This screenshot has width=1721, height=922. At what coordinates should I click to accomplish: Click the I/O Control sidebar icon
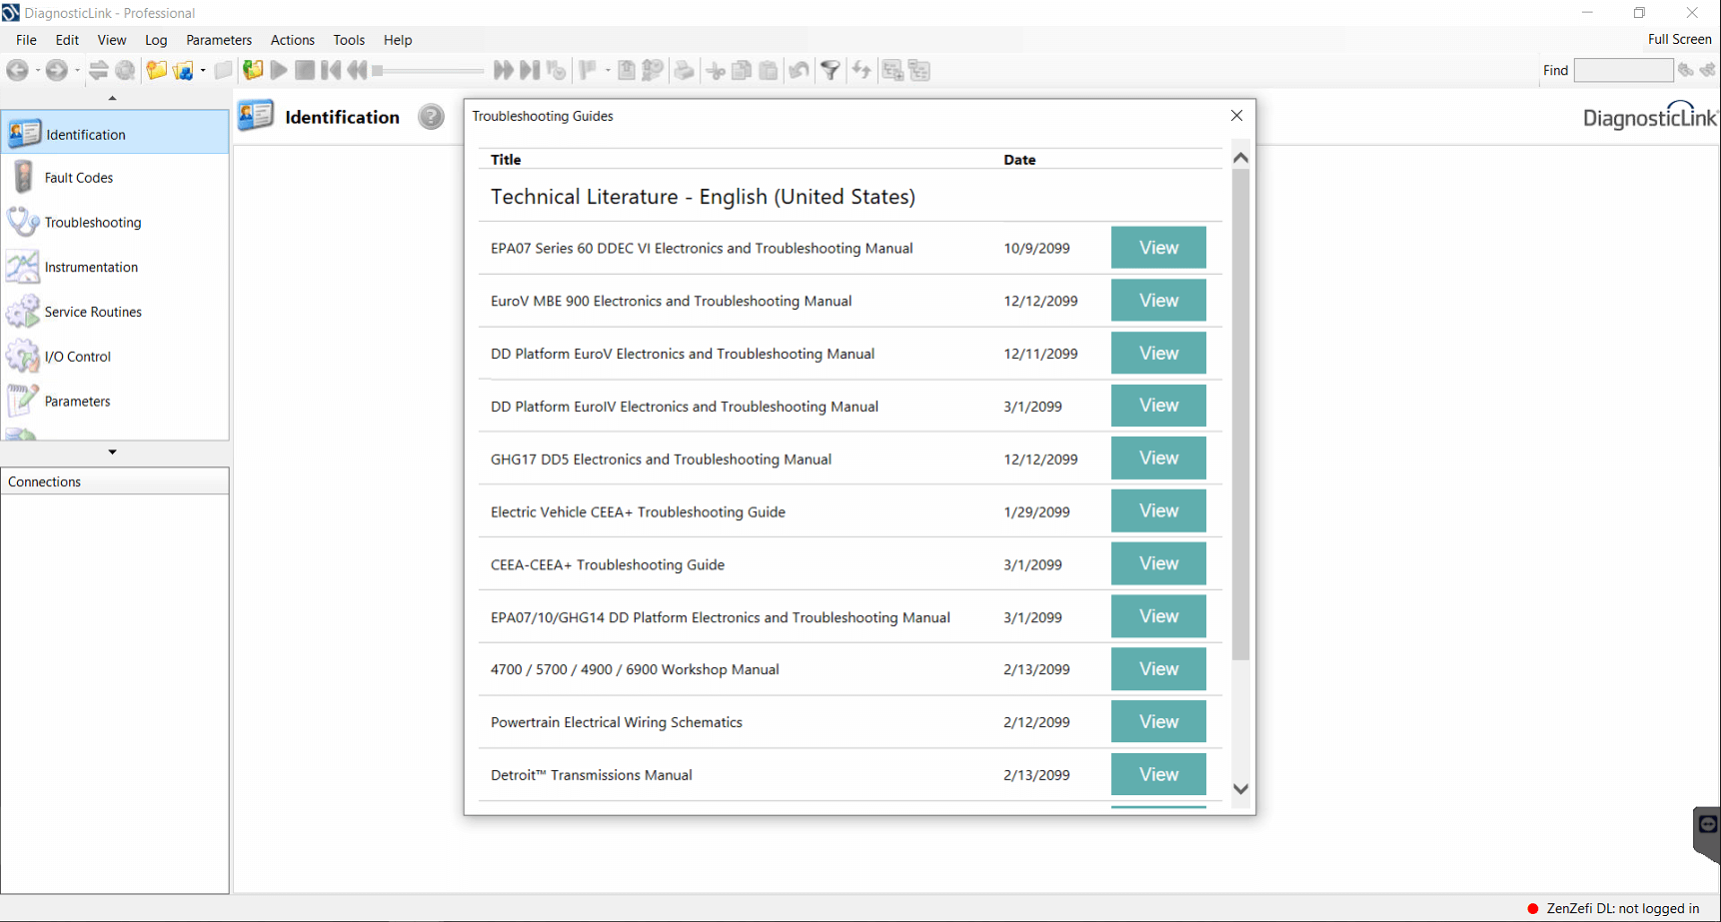click(x=23, y=357)
